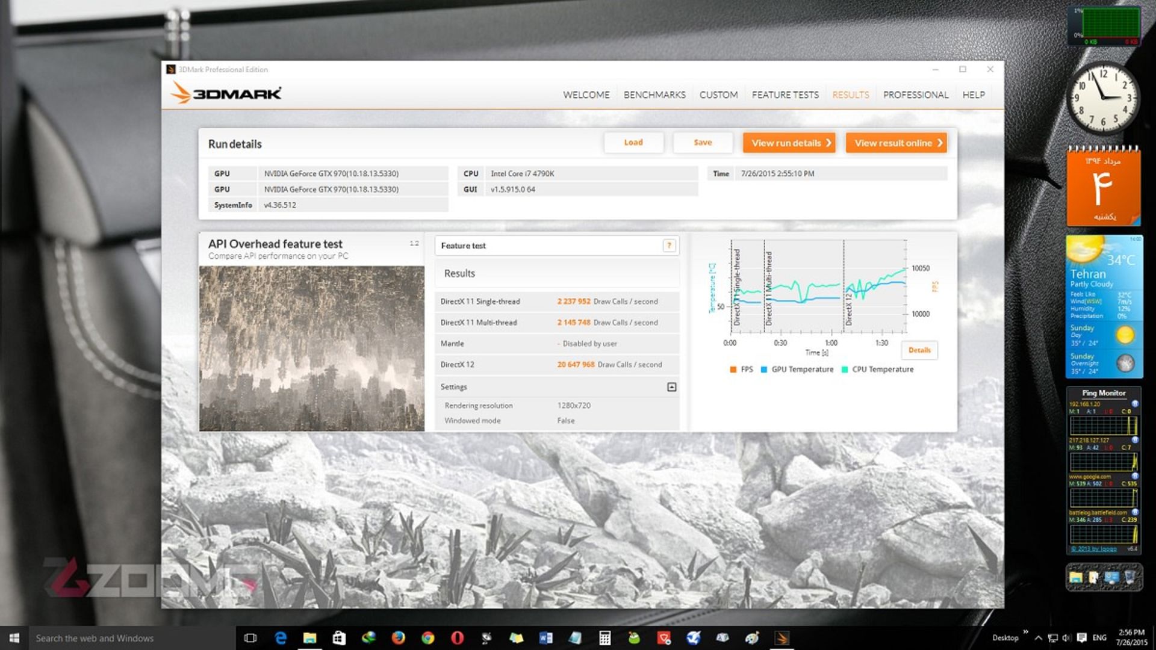
Task: Navigate to FEATURE TESTS tab
Action: [x=785, y=94]
